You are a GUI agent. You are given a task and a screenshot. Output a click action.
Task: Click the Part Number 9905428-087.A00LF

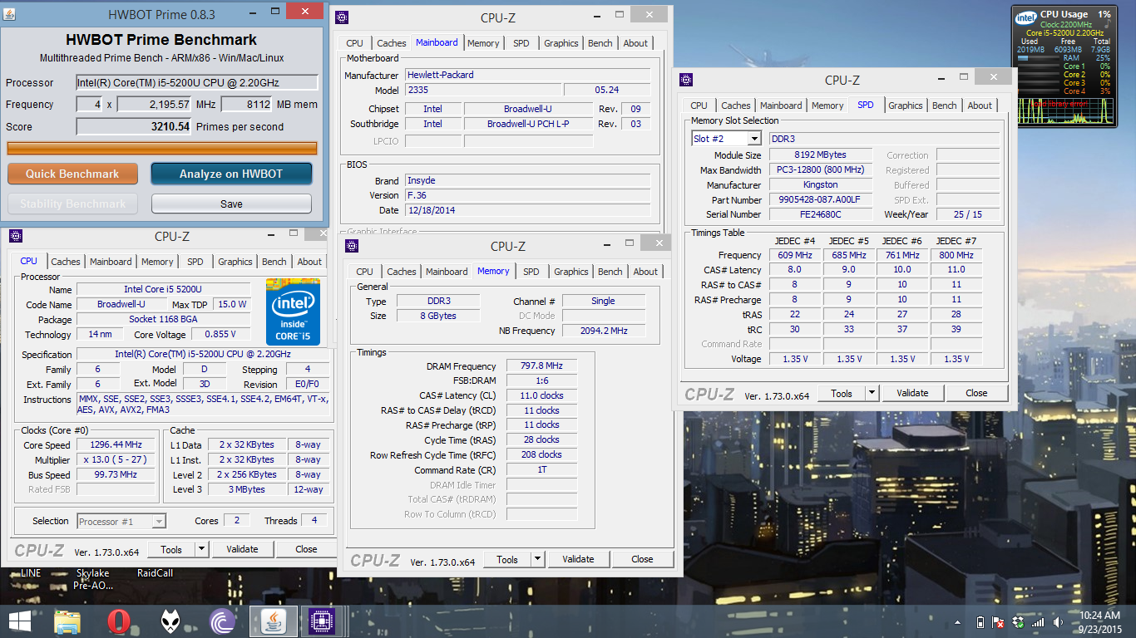(821, 200)
